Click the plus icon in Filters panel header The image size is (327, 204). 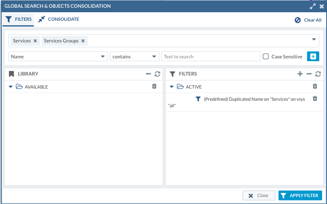point(300,74)
